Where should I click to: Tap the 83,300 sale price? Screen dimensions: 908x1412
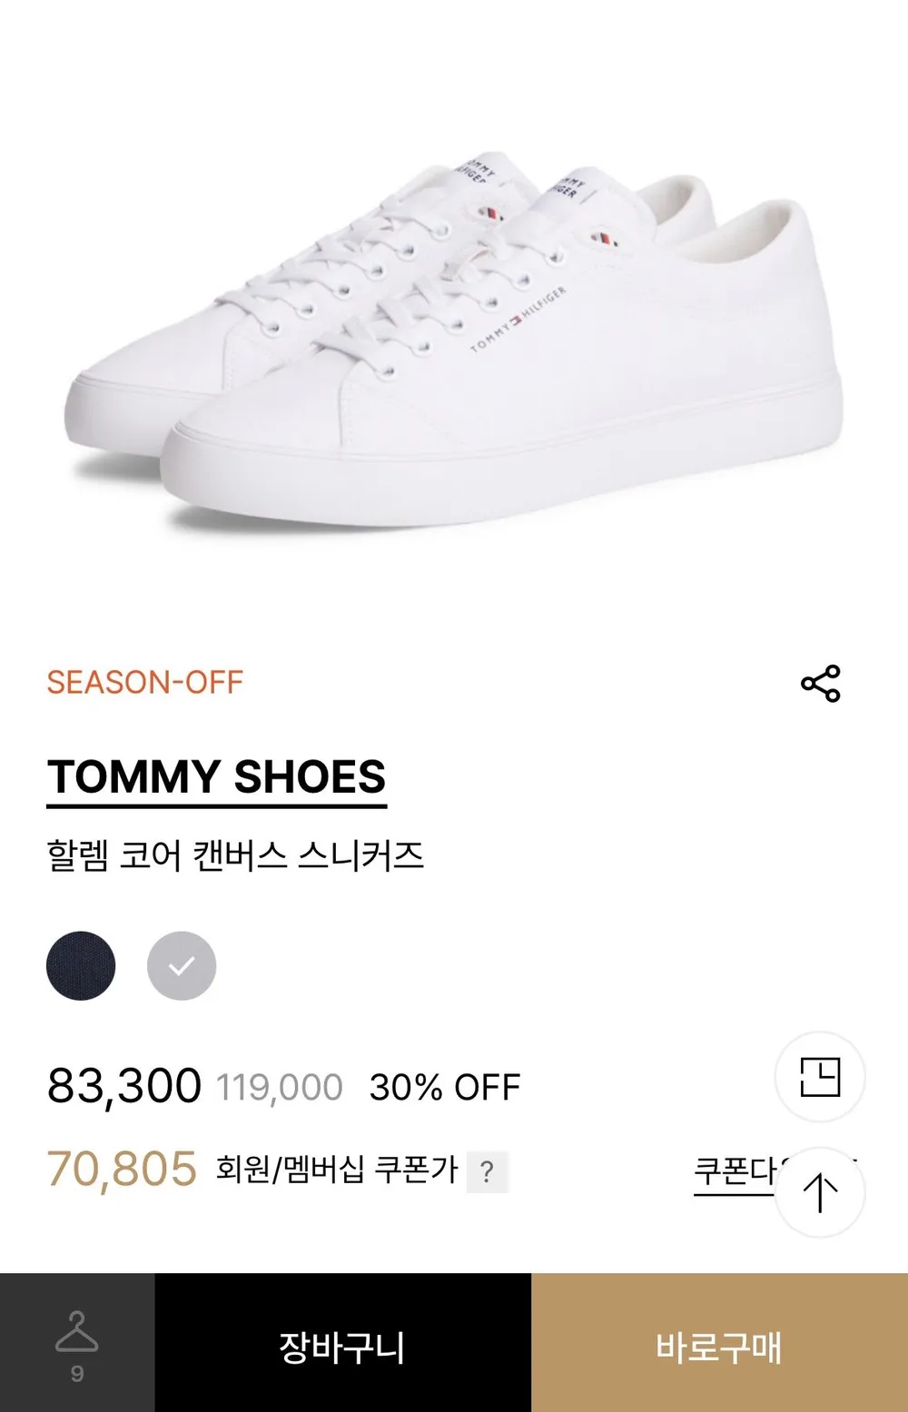pyautogui.click(x=124, y=1086)
